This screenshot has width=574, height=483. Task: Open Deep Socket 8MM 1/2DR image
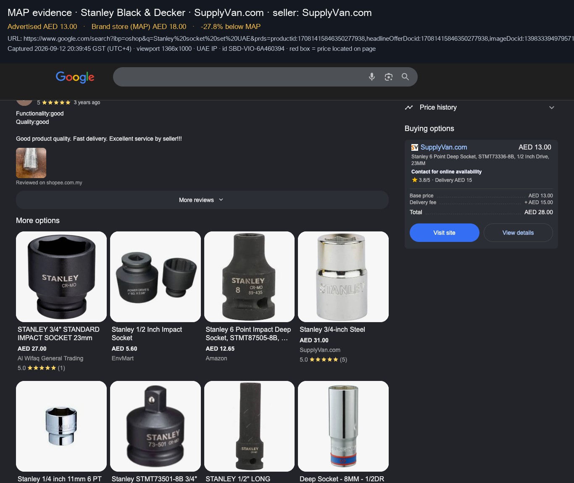point(343,426)
